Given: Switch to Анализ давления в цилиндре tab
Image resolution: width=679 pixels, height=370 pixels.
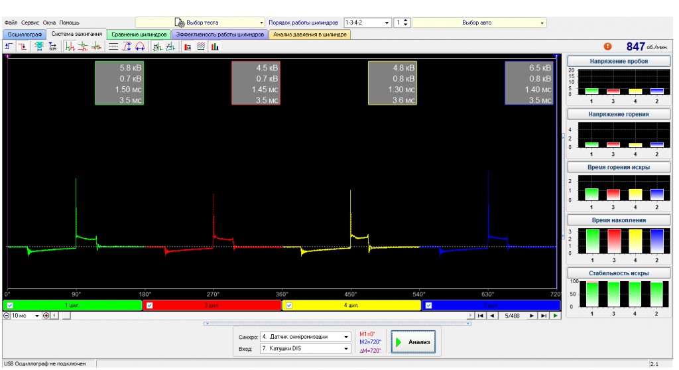Looking at the screenshot, I should pos(310,34).
